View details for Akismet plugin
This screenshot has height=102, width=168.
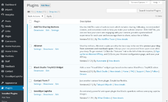(x=114, y=61)
